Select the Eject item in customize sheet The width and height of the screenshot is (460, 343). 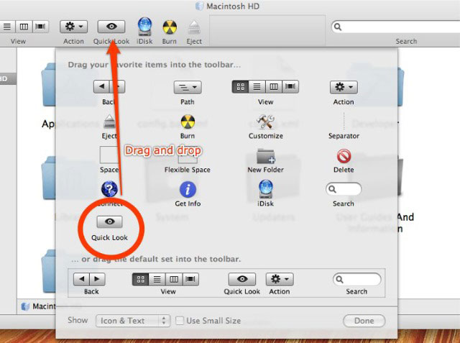(x=109, y=122)
